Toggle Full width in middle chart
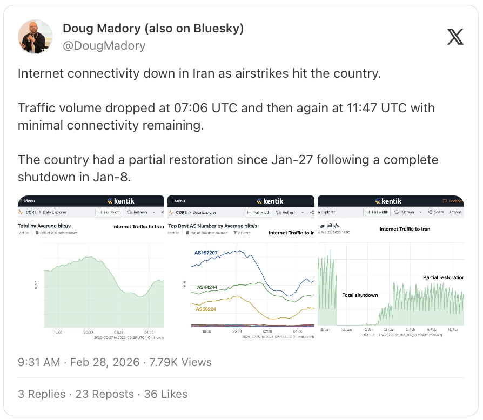Viewport: 483px width, 420px height. [258, 212]
